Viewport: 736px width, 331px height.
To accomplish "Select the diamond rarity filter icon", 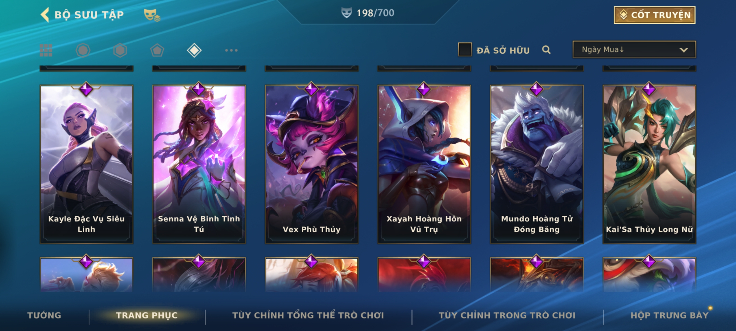I will 194,50.
